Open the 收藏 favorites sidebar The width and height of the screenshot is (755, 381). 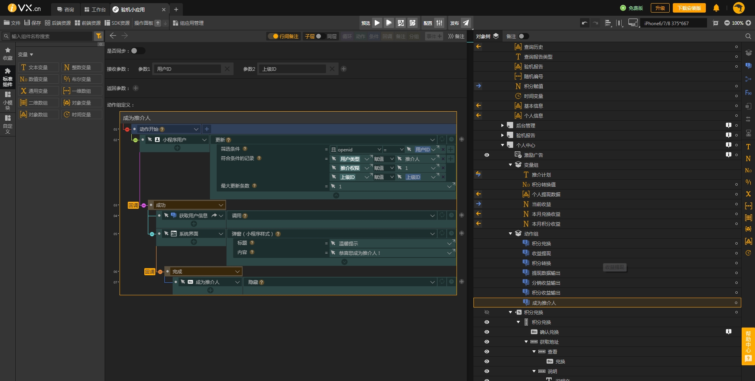tap(7, 54)
